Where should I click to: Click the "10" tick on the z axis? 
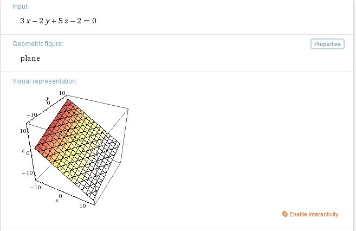pyautogui.click(x=23, y=131)
